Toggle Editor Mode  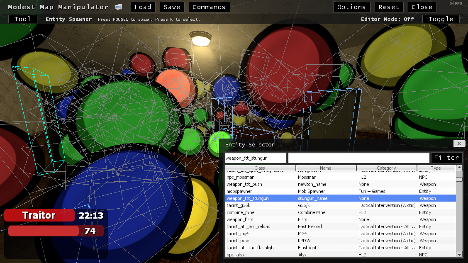441,19
